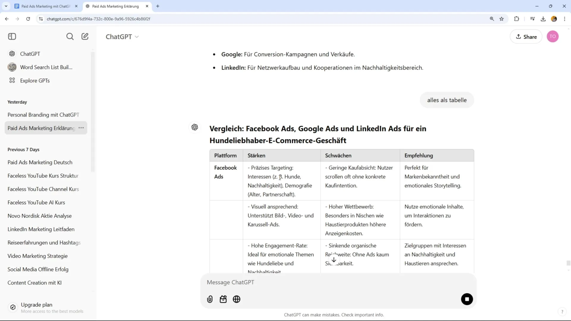Open the TO profile avatar menu
The width and height of the screenshot is (571, 321).
pos(553,37)
